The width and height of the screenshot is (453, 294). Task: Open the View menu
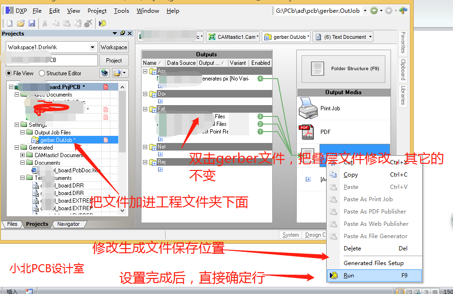(73, 11)
